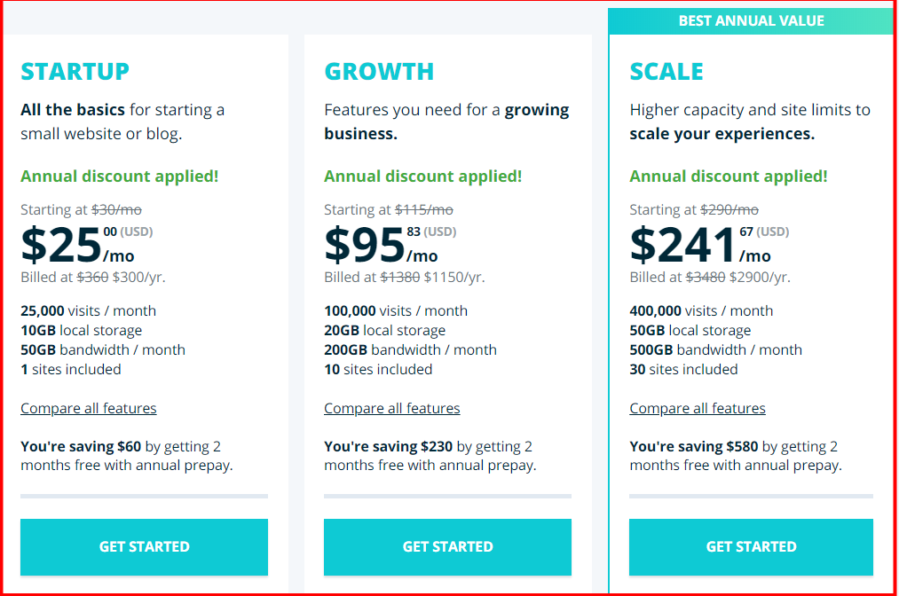Click GET STARTED under the Scale plan
This screenshot has height=596, width=899.
[x=751, y=547]
